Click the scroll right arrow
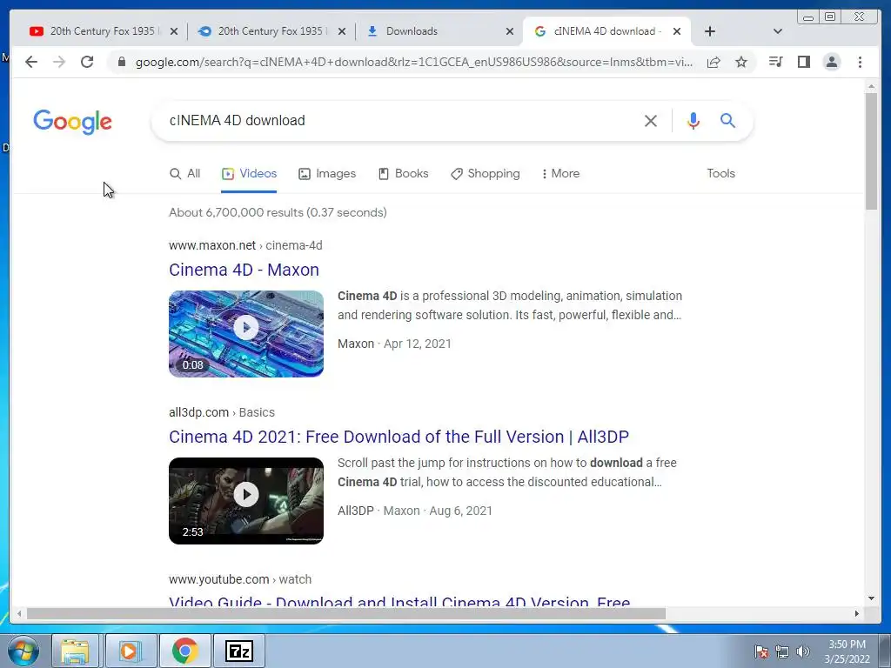The width and height of the screenshot is (891, 668). (x=857, y=613)
